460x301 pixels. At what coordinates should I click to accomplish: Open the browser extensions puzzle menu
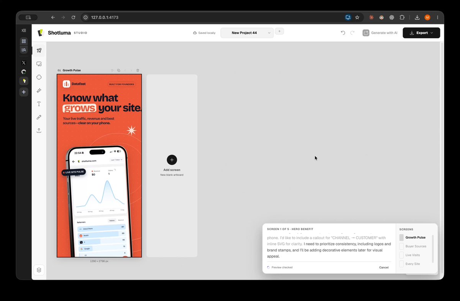402,17
